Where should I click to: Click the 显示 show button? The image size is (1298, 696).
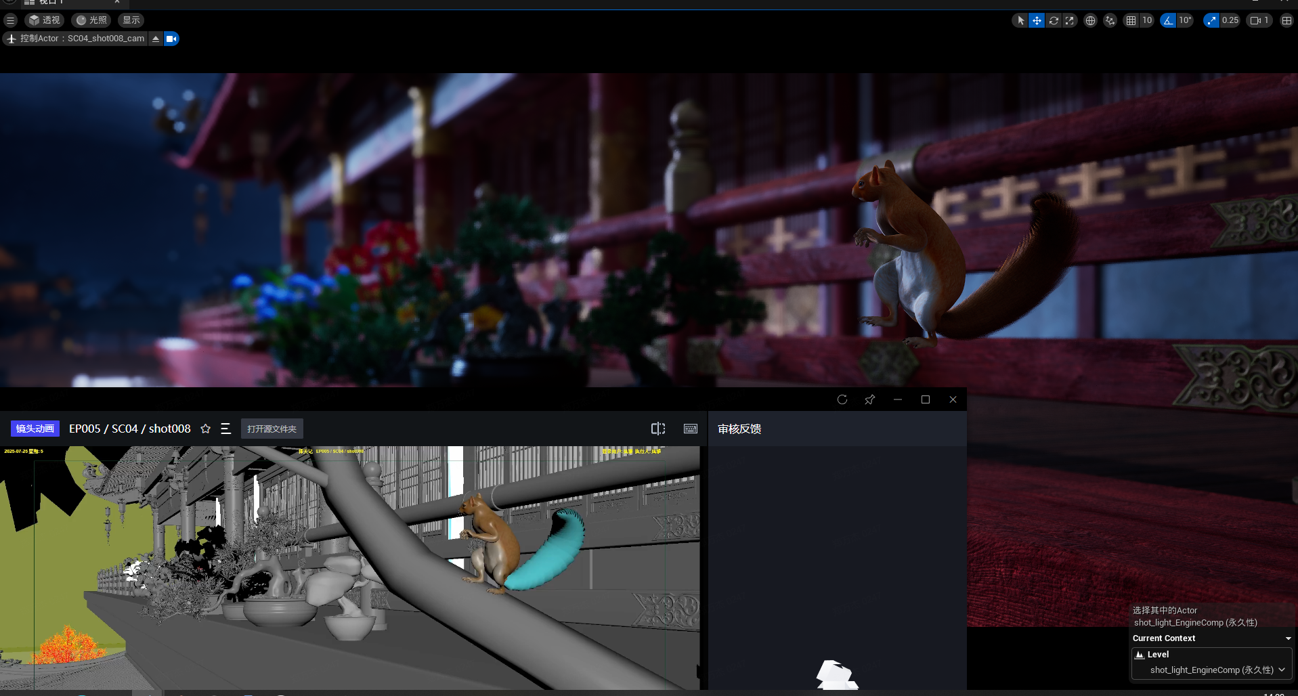point(131,20)
